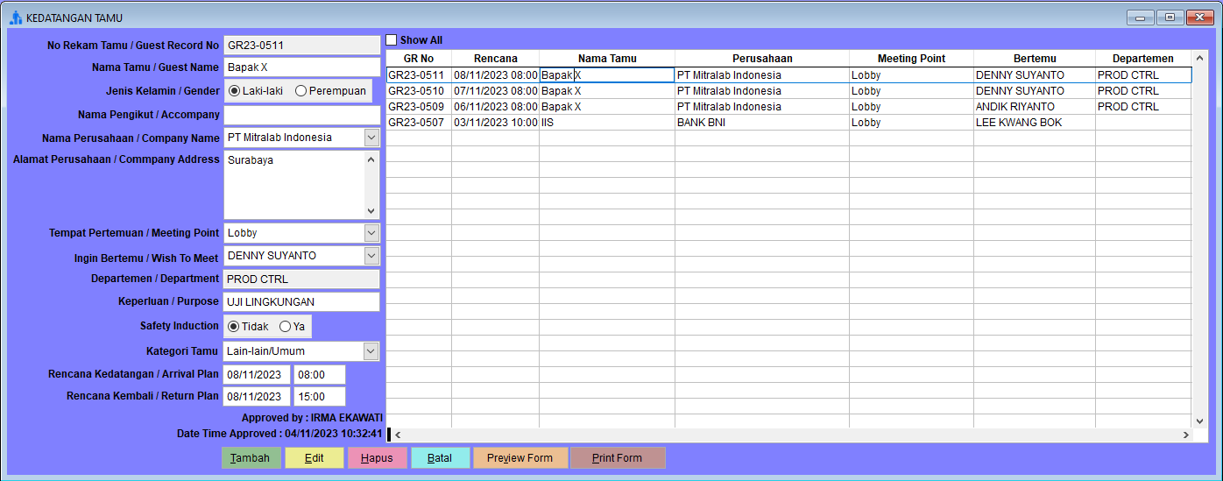
Task: Open Preview Form
Action: [x=520, y=458]
